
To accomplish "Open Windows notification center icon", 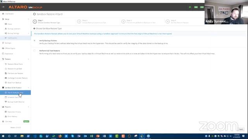I will pyautogui.click(x=243, y=136).
